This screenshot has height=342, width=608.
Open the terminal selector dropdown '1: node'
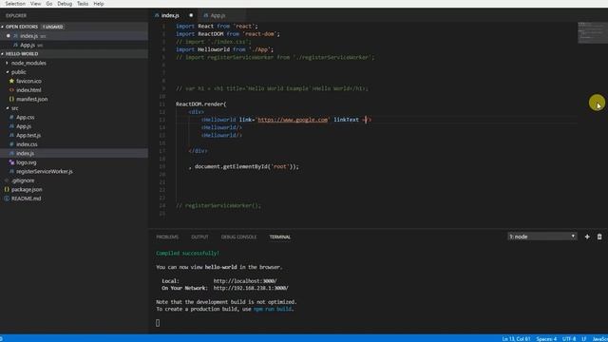(542, 237)
